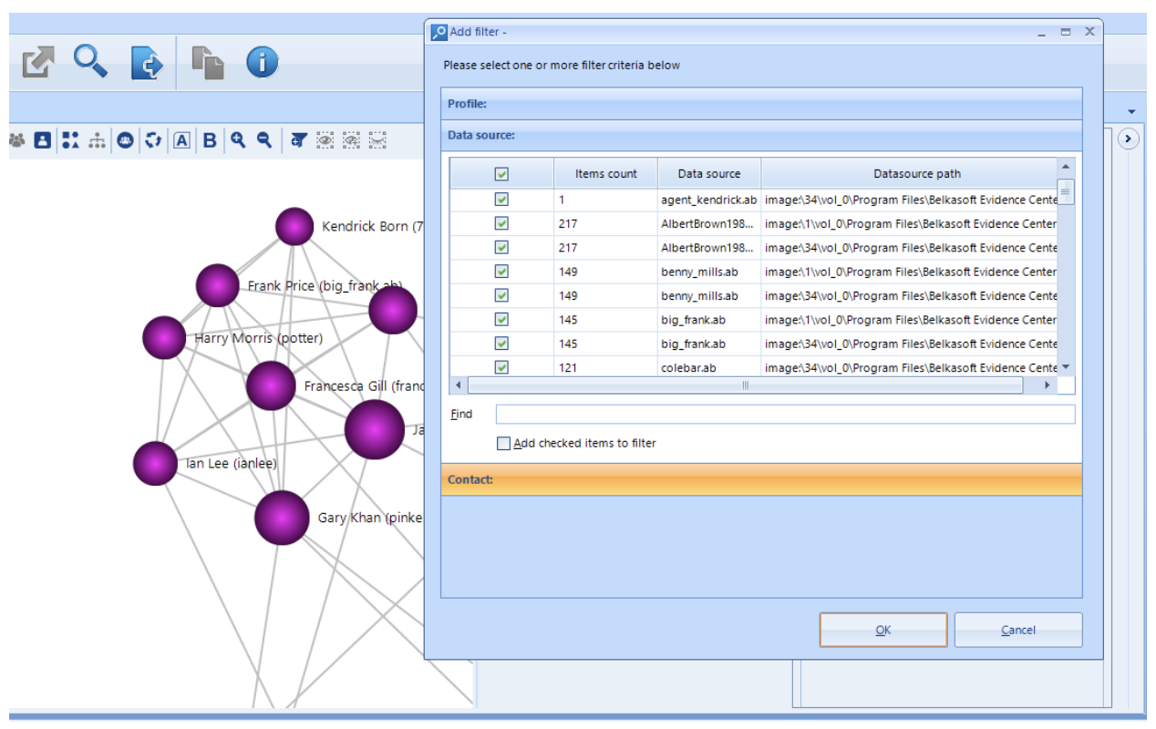Click the items count cell showing 121
This screenshot has width=1156, height=729.
(x=605, y=367)
